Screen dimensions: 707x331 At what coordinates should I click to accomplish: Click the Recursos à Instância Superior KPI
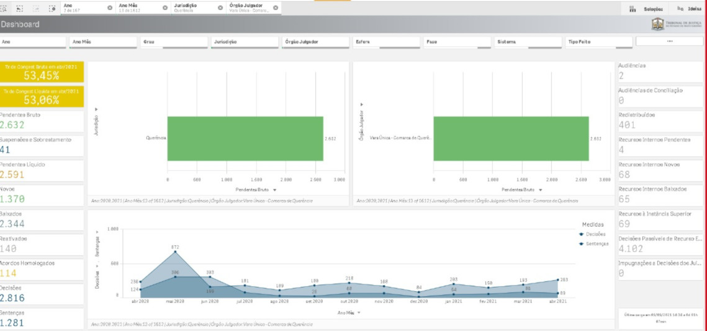click(660, 220)
